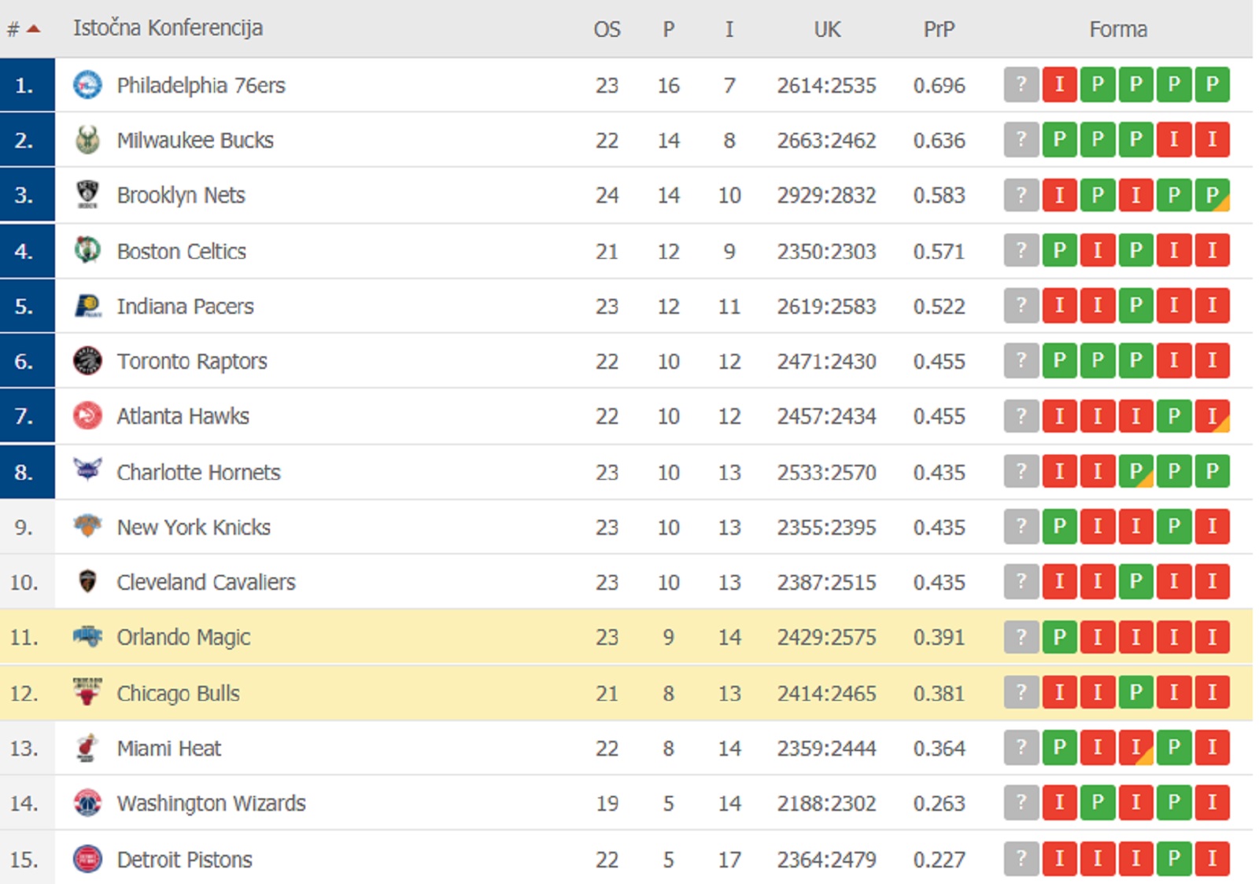The image size is (1259, 884).
Task: Click Orlando Magic's green P form badge
Action: pyautogui.click(x=1059, y=637)
